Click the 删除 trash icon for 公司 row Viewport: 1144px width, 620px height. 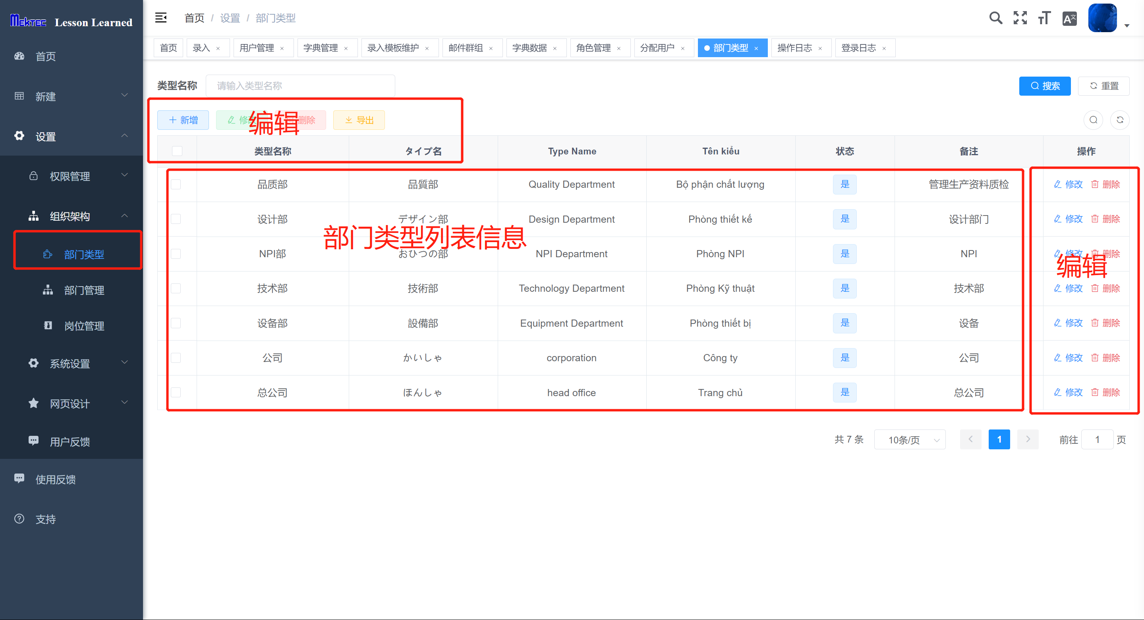coord(1095,358)
